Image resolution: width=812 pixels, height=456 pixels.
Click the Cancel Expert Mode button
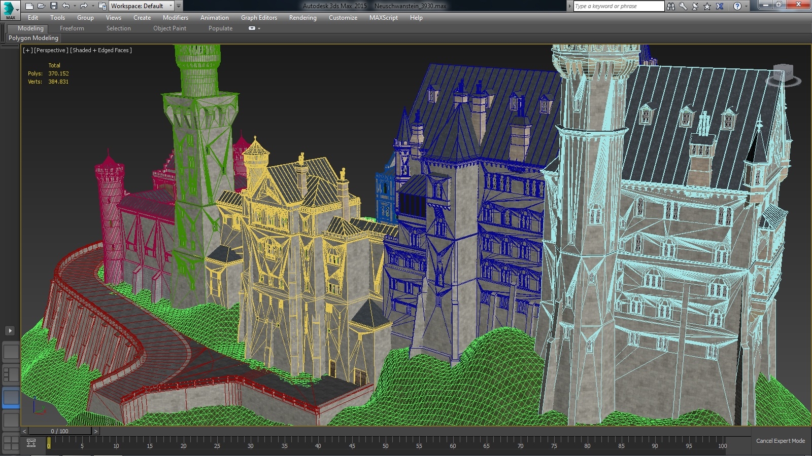point(781,441)
